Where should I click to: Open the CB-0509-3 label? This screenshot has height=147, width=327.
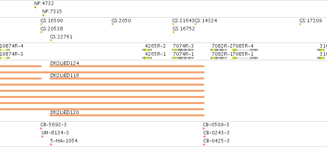tap(216, 125)
